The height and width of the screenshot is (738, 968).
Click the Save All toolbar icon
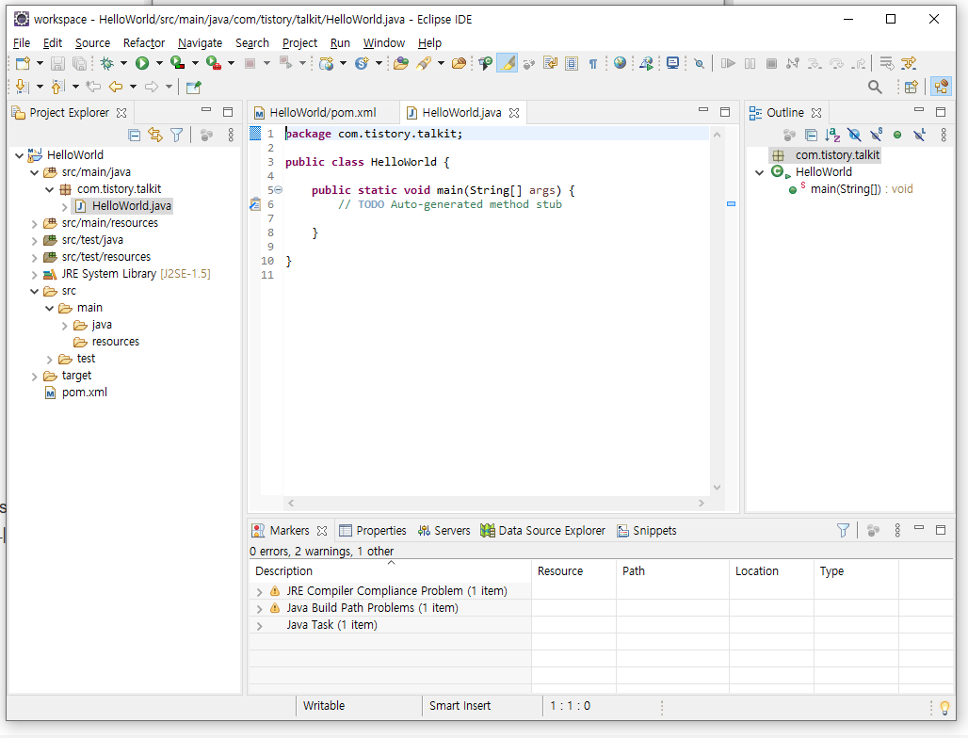pos(79,63)
